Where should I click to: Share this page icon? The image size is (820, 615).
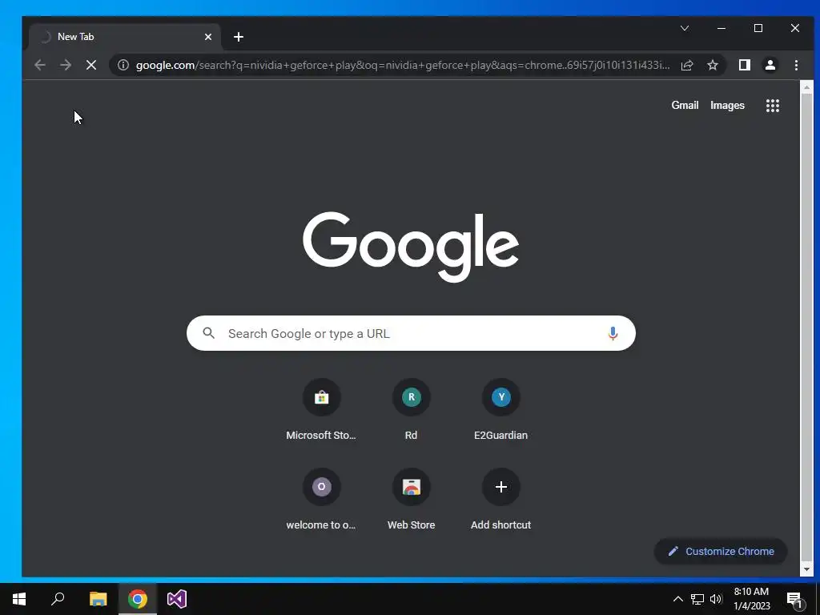(x=686, y=66)
